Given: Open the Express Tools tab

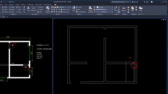Looking at the screenshot, I should [39, 4].
